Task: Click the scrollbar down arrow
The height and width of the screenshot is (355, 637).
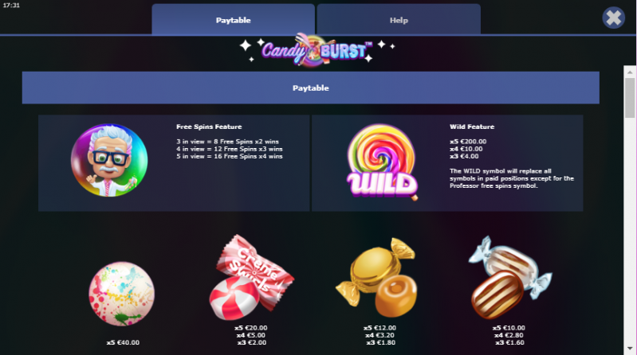Action: point(630,348)
